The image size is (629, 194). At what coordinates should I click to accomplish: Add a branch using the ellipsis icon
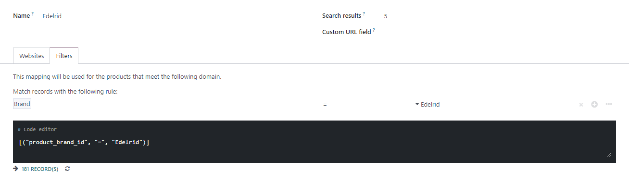[x=609, y=104]
